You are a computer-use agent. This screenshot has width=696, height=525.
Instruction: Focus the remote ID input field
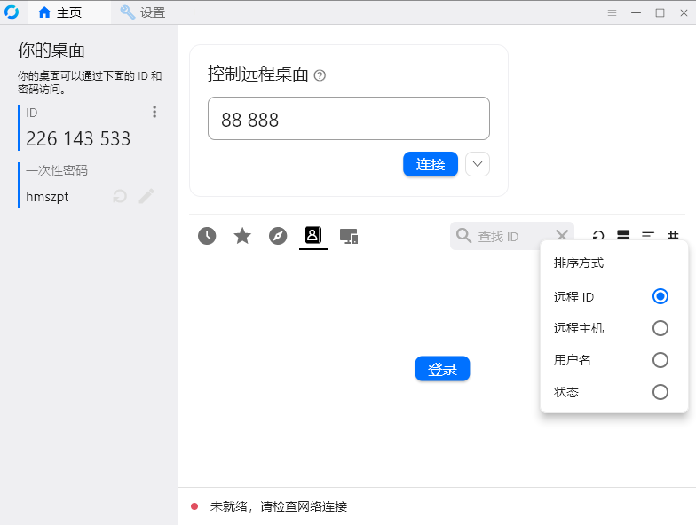coord(348,119)
